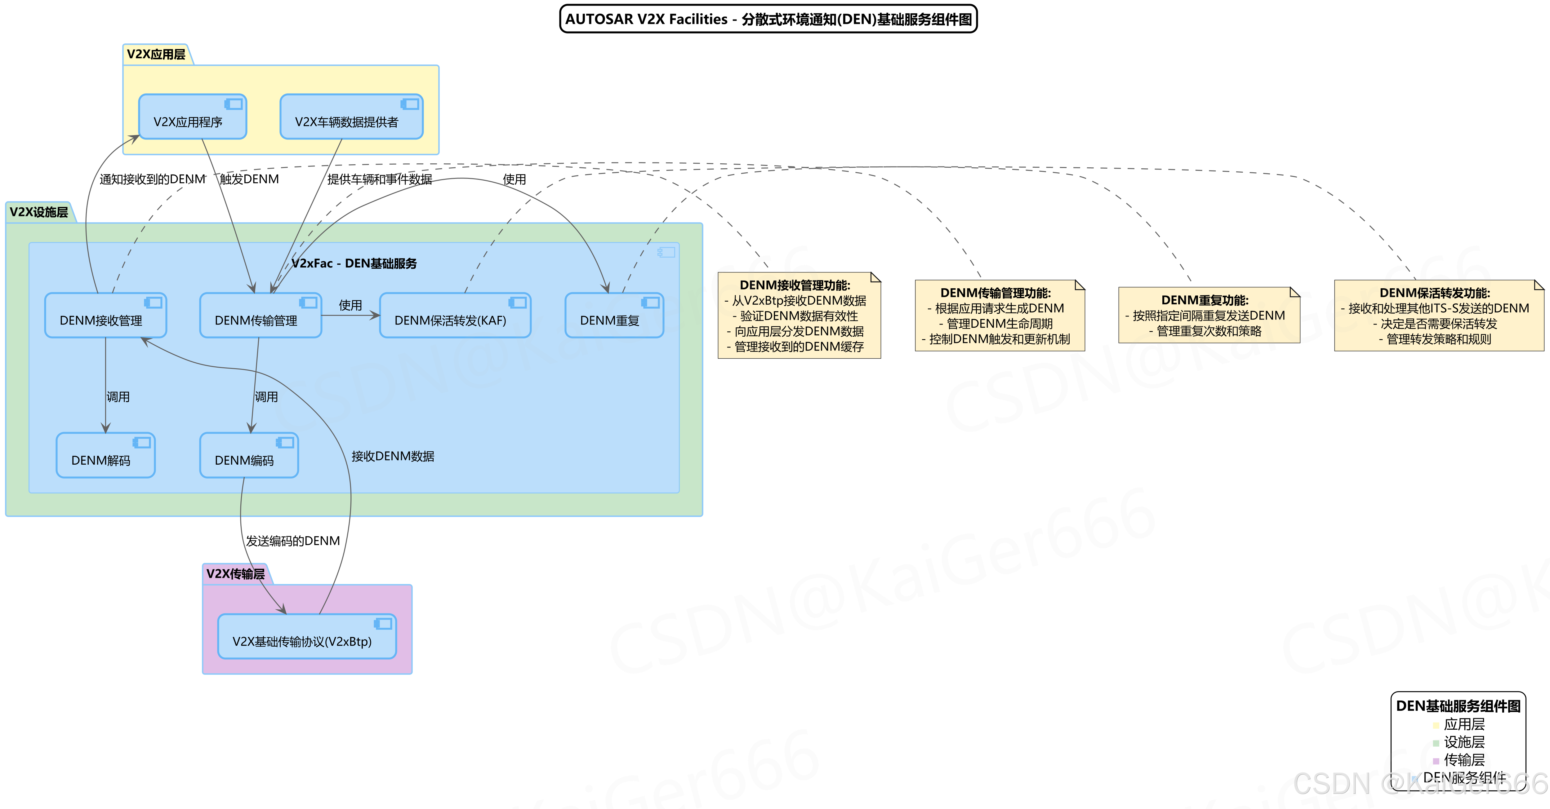Click the V2xFac - DEN基础服务 title
Viewport: 1550px width, 809px height.
354,263
